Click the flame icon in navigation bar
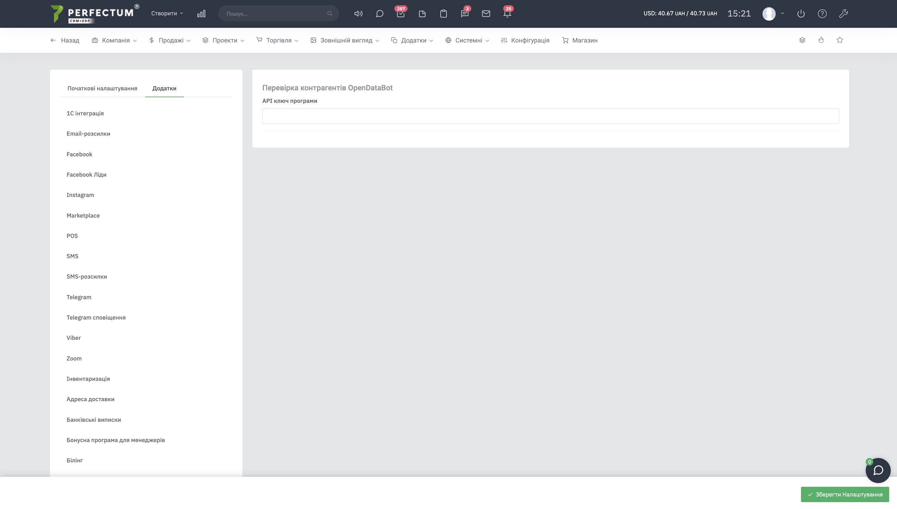Viewport: 897px width, 509px height. coord(821,40)
